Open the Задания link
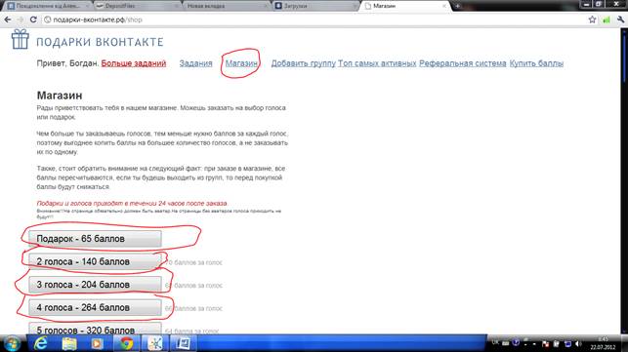The height and width of the screenshot is (352, 628). point(195,63)
